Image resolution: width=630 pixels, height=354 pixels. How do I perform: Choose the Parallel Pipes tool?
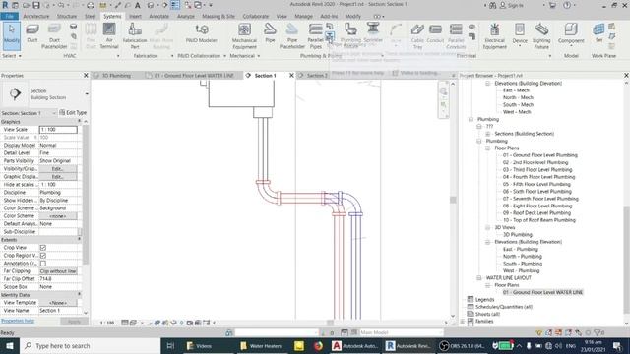(x=315, y=35)
